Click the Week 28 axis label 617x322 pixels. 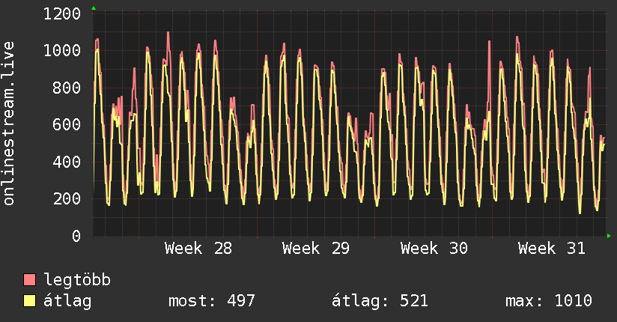pos(198,249)
